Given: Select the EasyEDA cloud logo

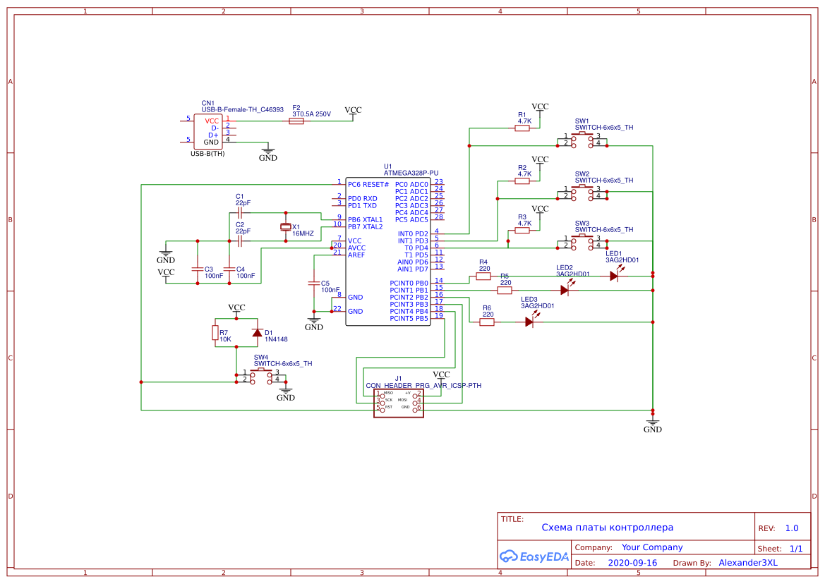Looking at the screenshot, I should pyautogui.click(x=534, y=556).
